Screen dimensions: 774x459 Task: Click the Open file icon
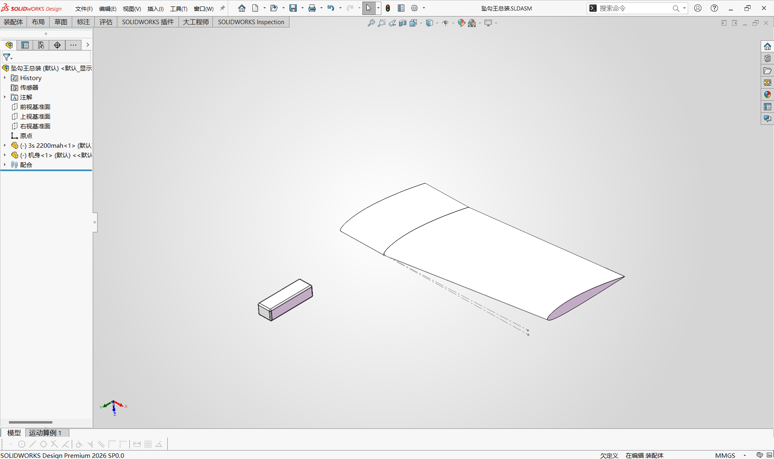click(x=274, y=8)
